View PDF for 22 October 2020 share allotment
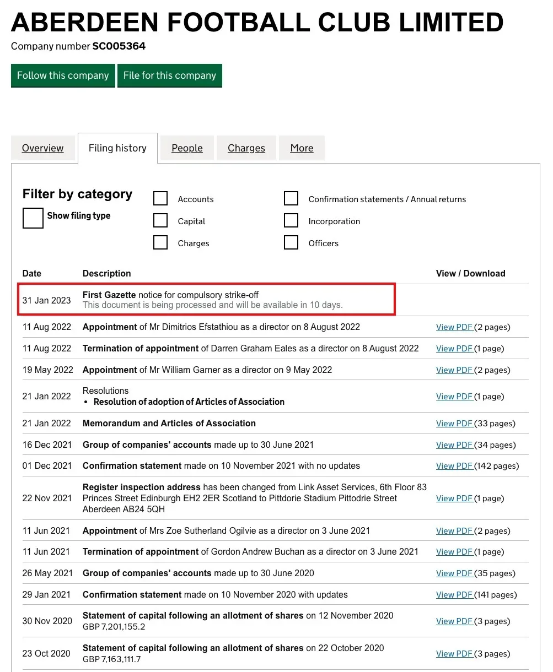The image size is (553, 672). coord(454,654)
